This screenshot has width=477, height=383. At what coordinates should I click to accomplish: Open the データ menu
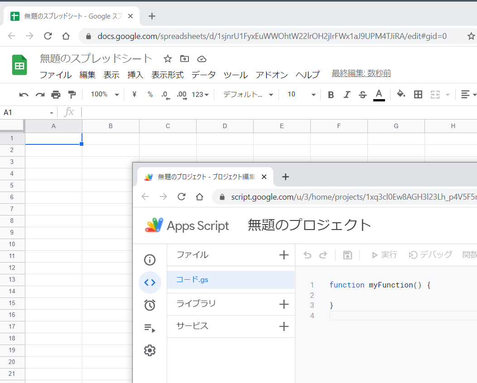pos(203,75)
